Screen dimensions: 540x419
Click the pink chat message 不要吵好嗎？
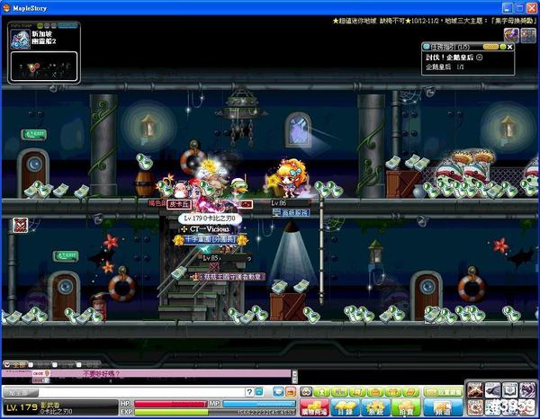click(101, 373)
